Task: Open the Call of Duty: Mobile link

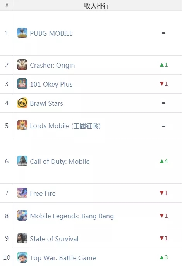Action: pos(60,162)
